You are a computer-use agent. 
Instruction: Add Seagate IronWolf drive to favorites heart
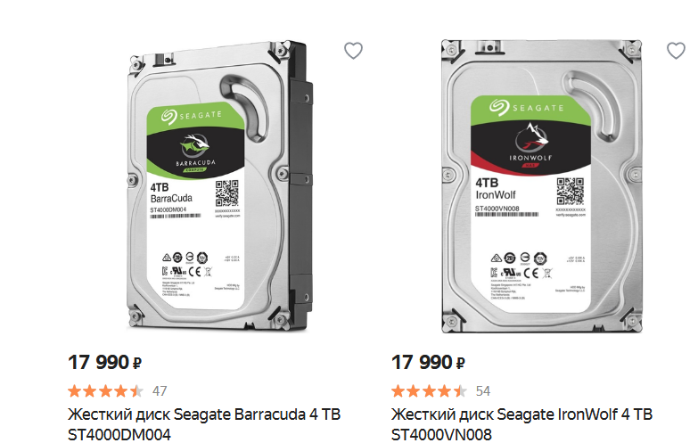(x=676, y=51)
